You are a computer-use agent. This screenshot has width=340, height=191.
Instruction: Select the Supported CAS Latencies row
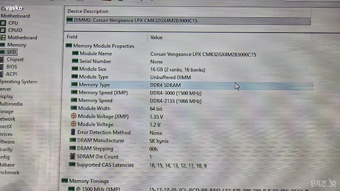click(x=105, y=165)
